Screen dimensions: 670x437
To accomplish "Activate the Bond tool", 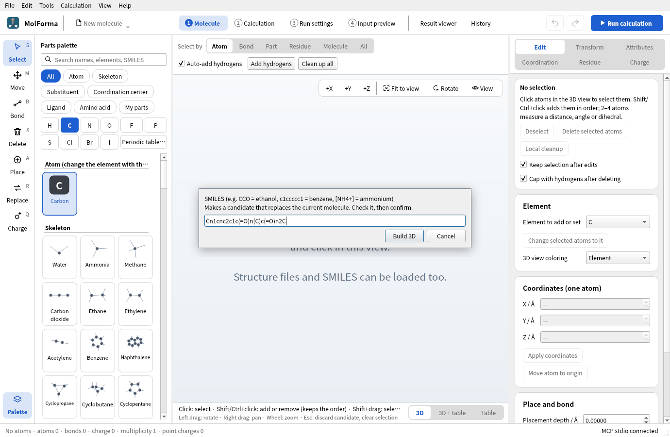I will (17, 109).
